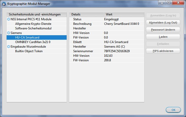The width and height of the screenshot is (186, 117).
Task: Click the Wert column header
Action: click(124, 14)
